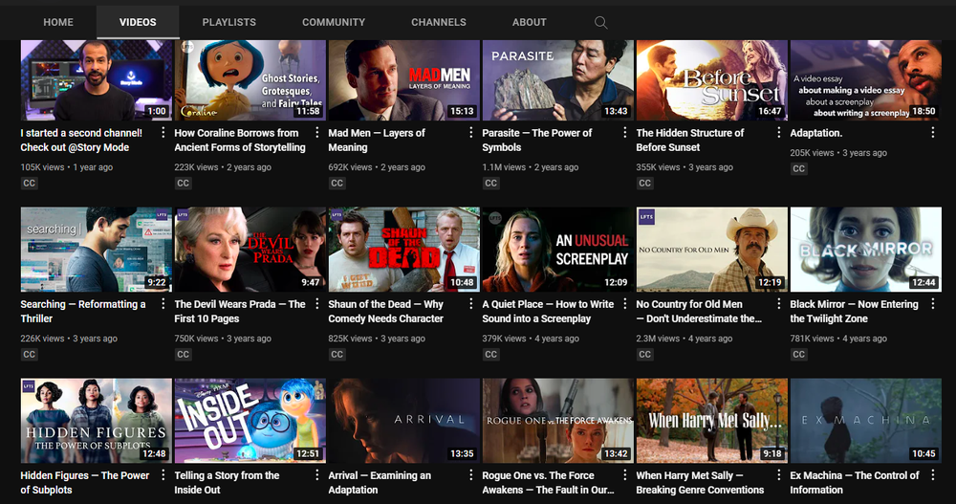Open 'The Hidden Structure of Before Sunset' title
The width and height of the screenshot is (956, 504).
point(689,140)
